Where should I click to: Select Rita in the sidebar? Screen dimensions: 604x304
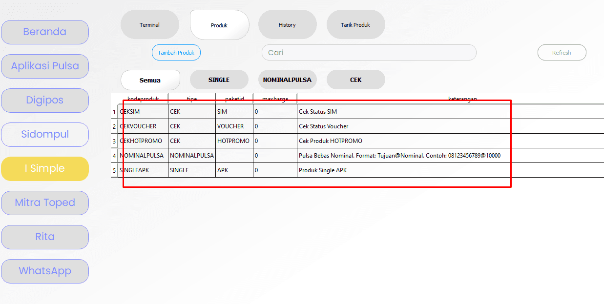[x=45, y=237]
